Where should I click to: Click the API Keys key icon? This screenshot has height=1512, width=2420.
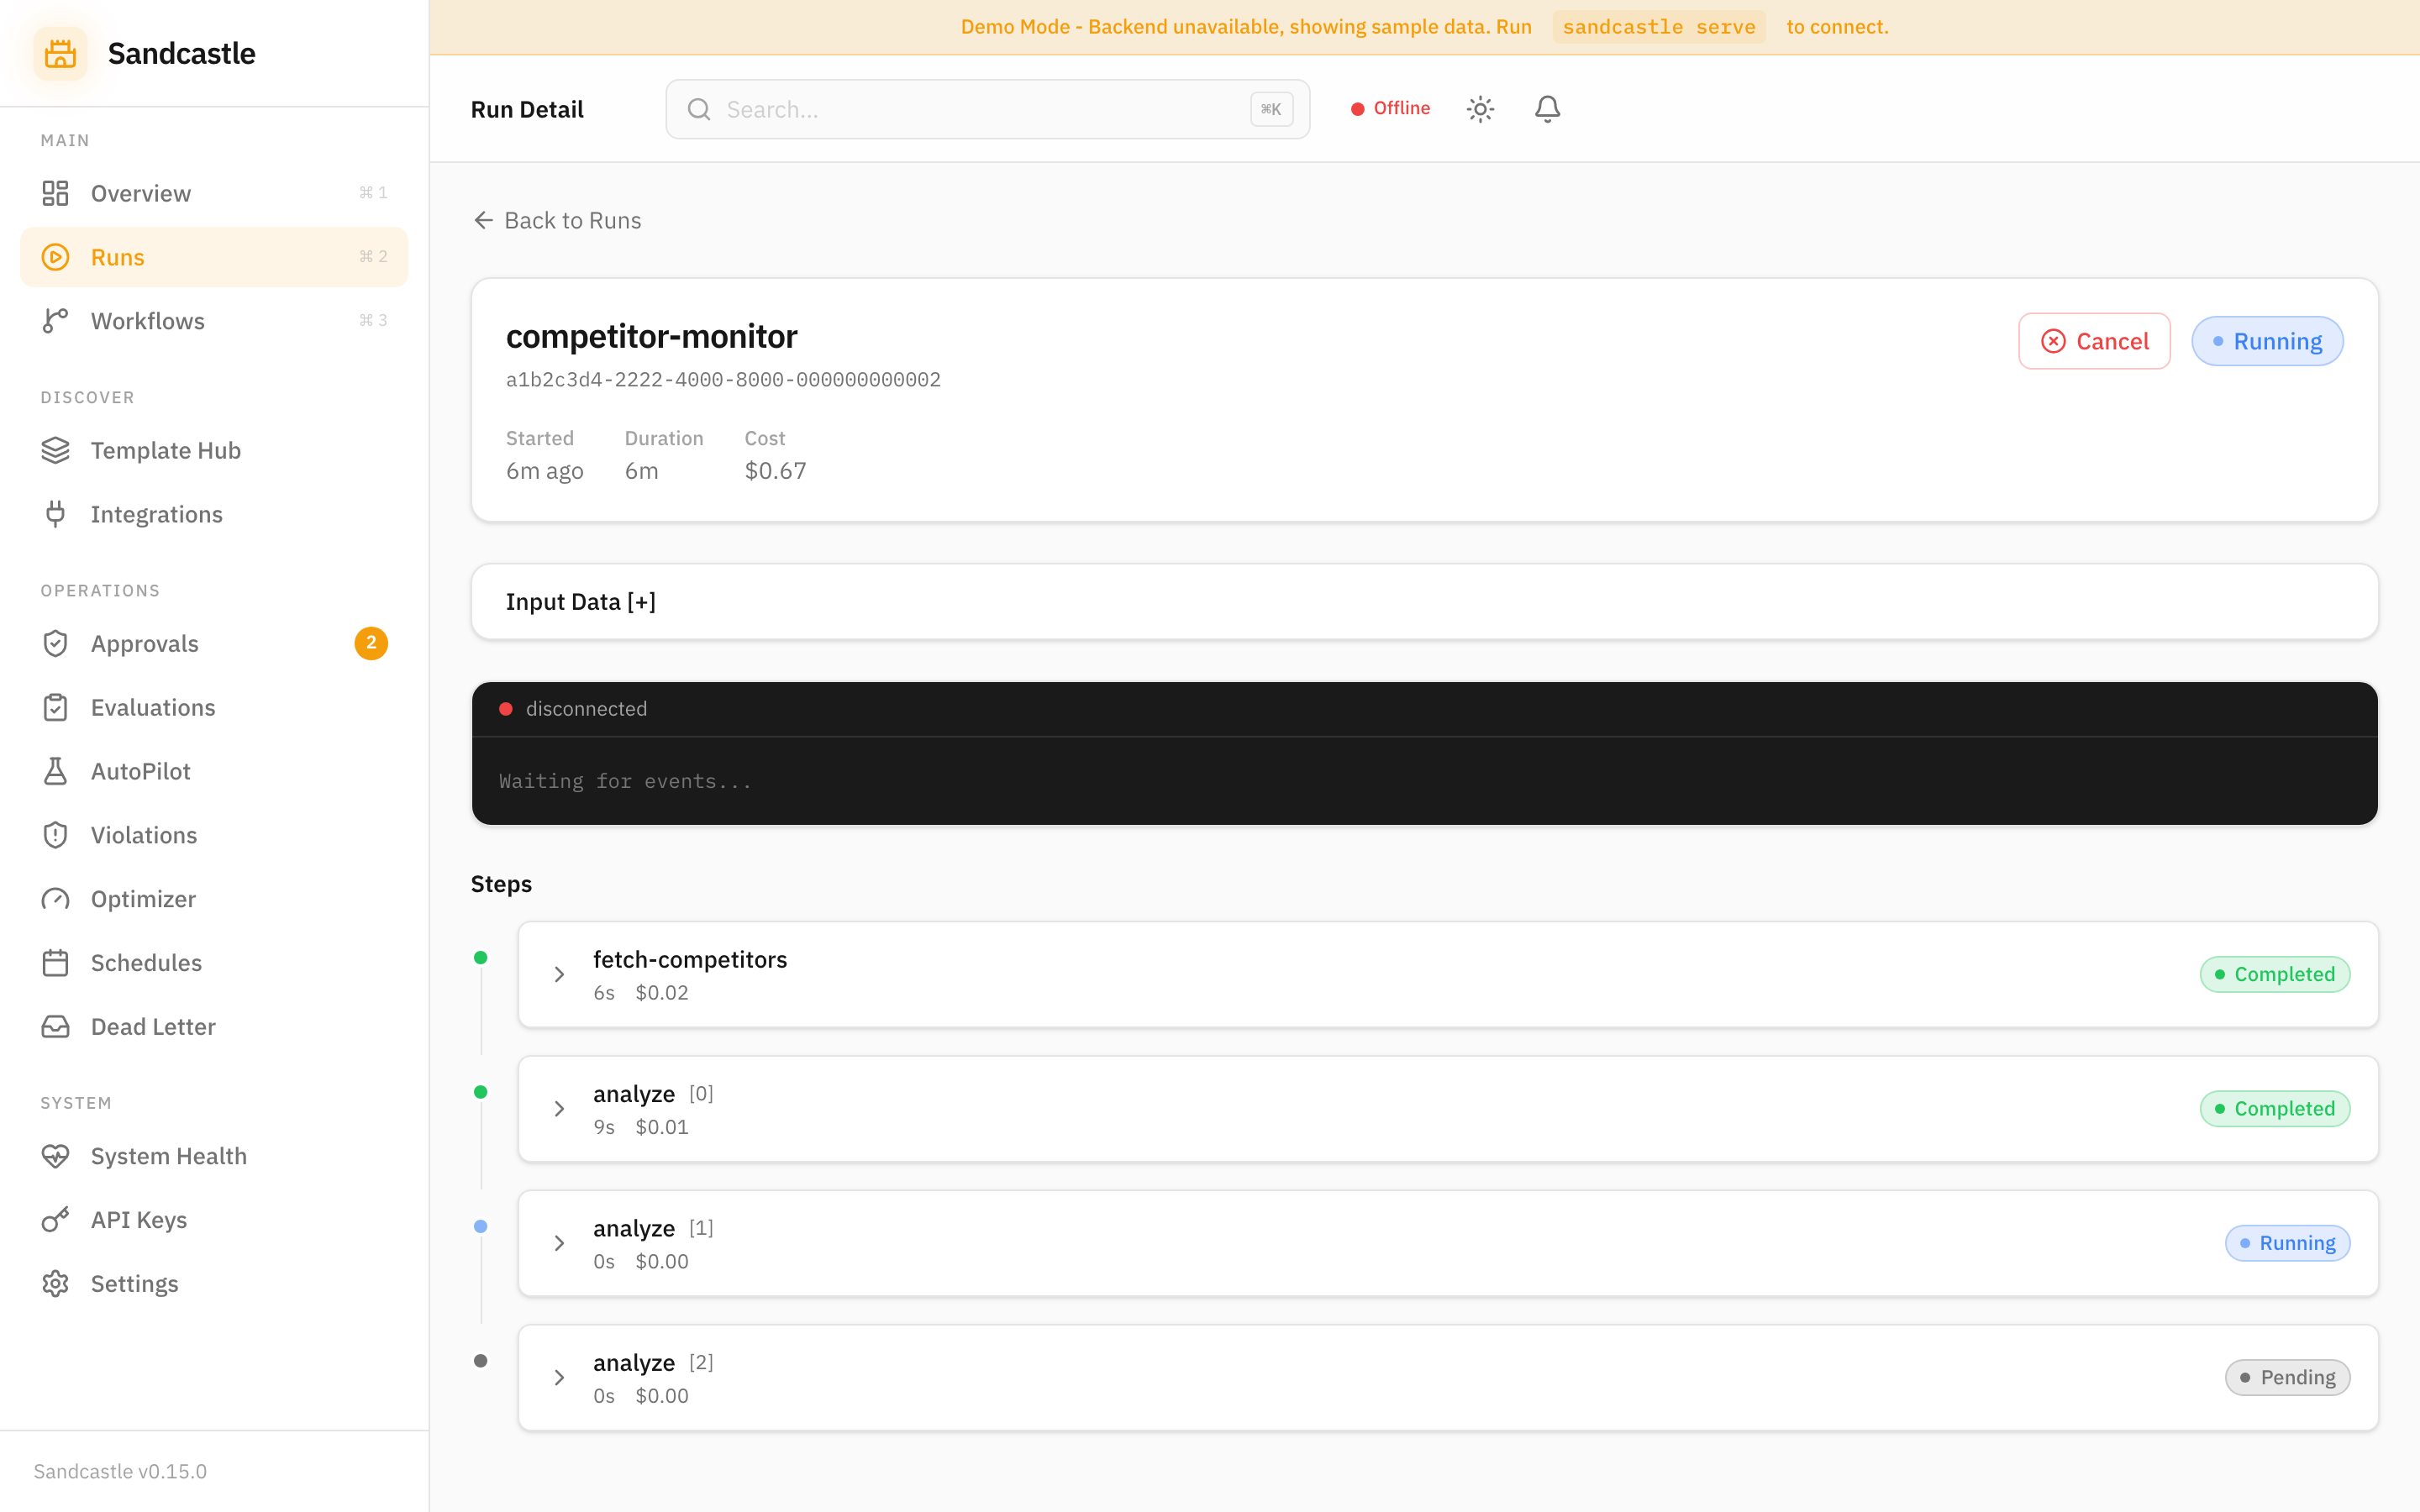pyautogui.click(x=55, y=1219)
